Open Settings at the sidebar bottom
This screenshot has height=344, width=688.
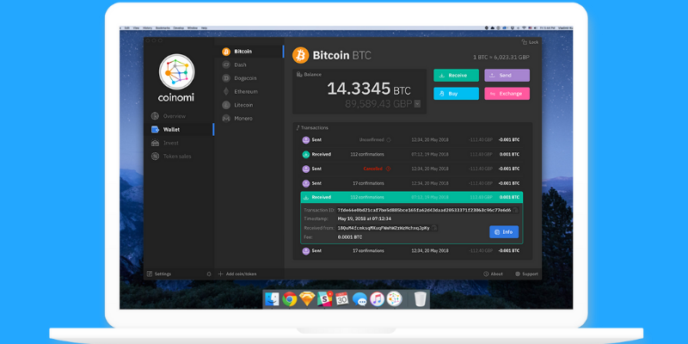[159, 274]
